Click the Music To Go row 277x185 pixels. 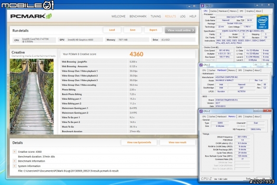tap(128, 127)
